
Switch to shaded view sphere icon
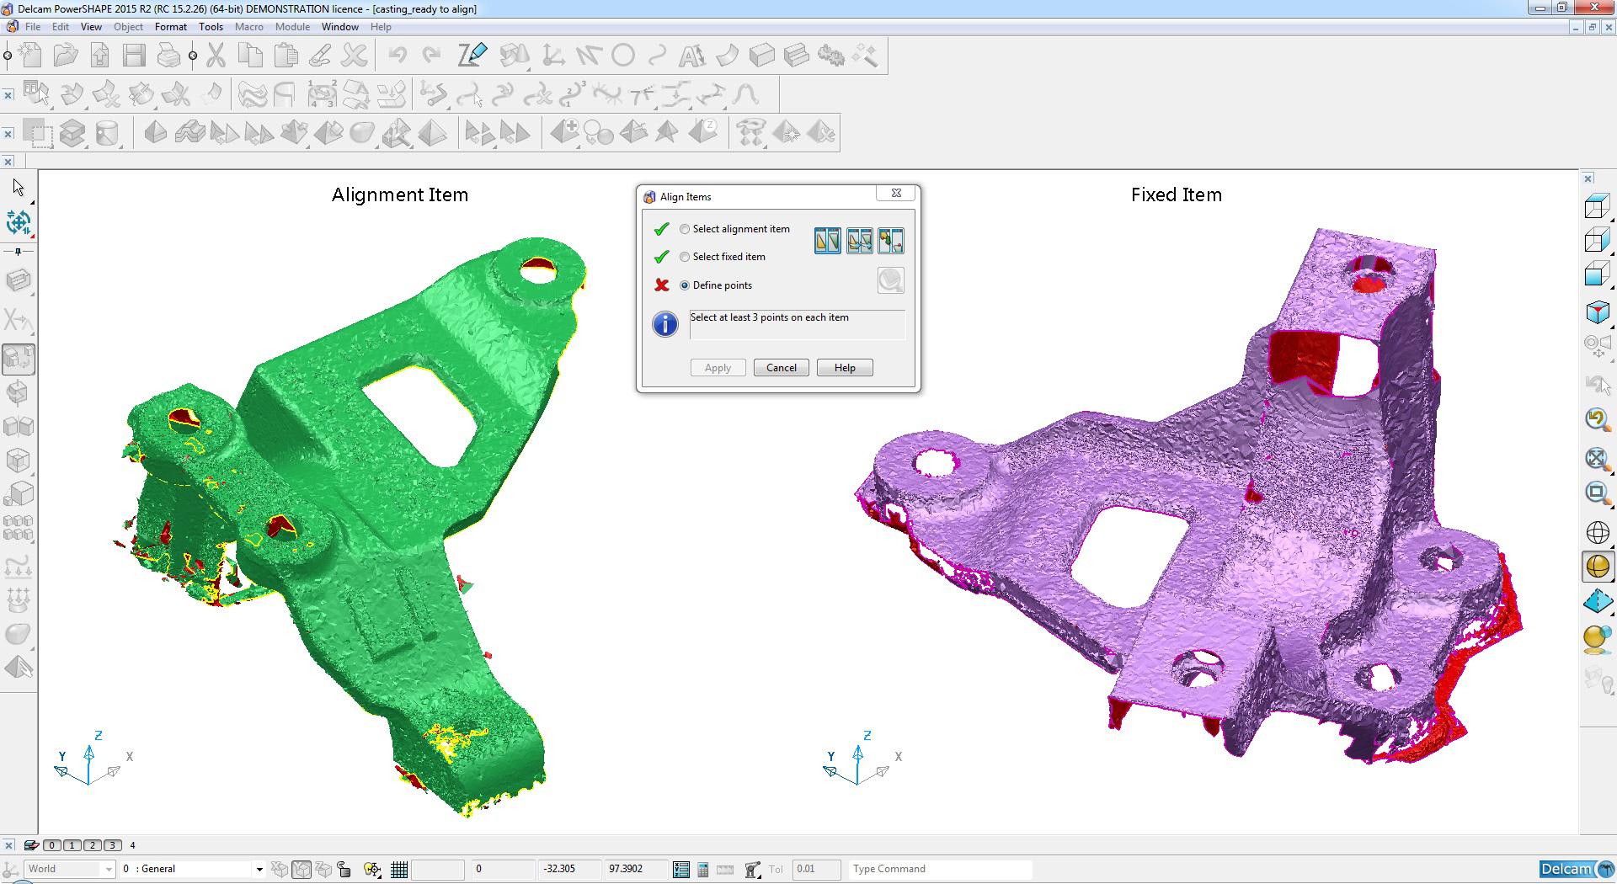coord(1597,567)
